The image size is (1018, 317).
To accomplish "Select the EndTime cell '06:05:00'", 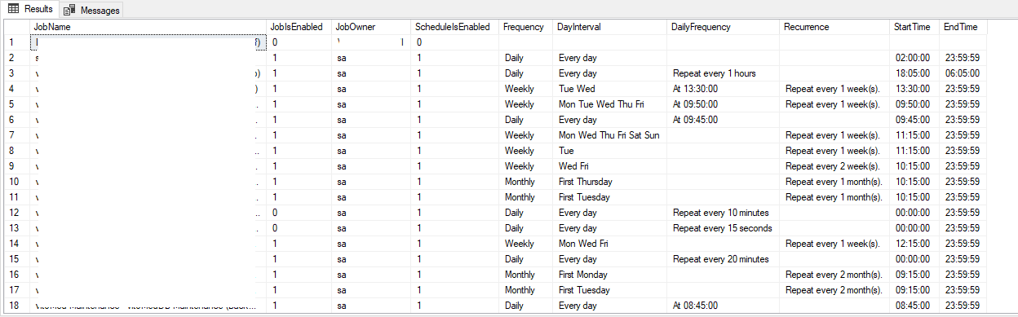I will click(x=963, y=73).
